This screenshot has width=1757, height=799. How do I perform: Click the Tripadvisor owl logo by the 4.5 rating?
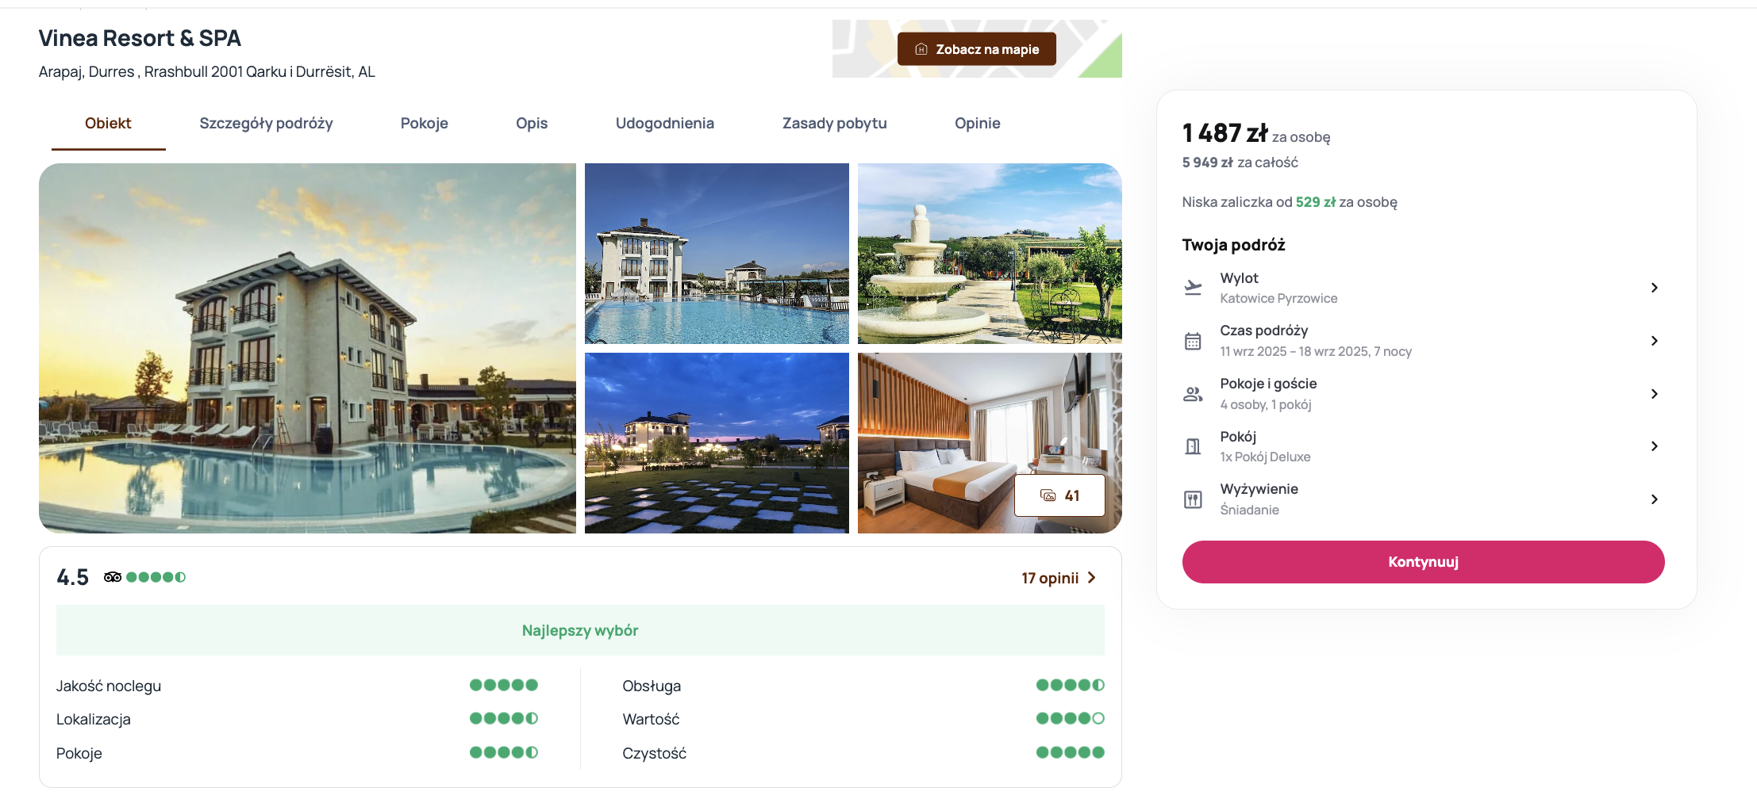click(x=113, y=577)
